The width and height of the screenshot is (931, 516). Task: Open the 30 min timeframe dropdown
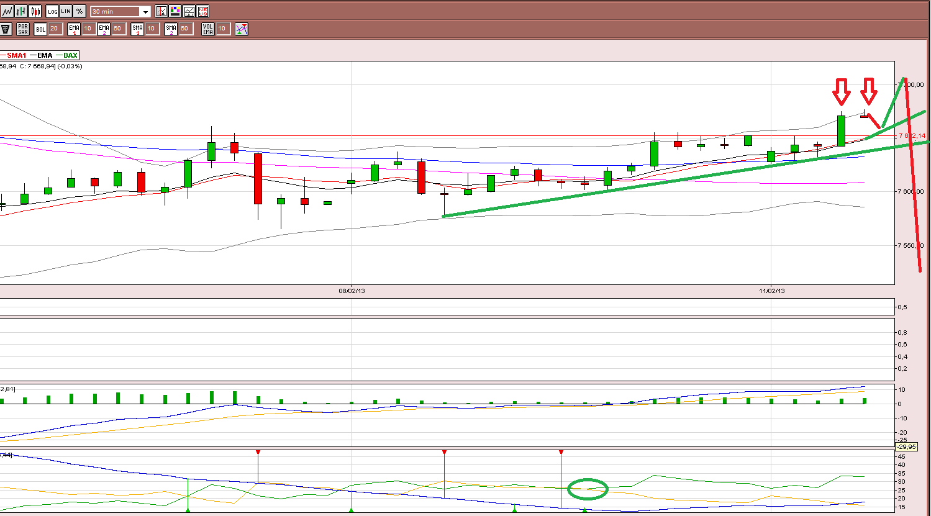(x=120, y=12)
